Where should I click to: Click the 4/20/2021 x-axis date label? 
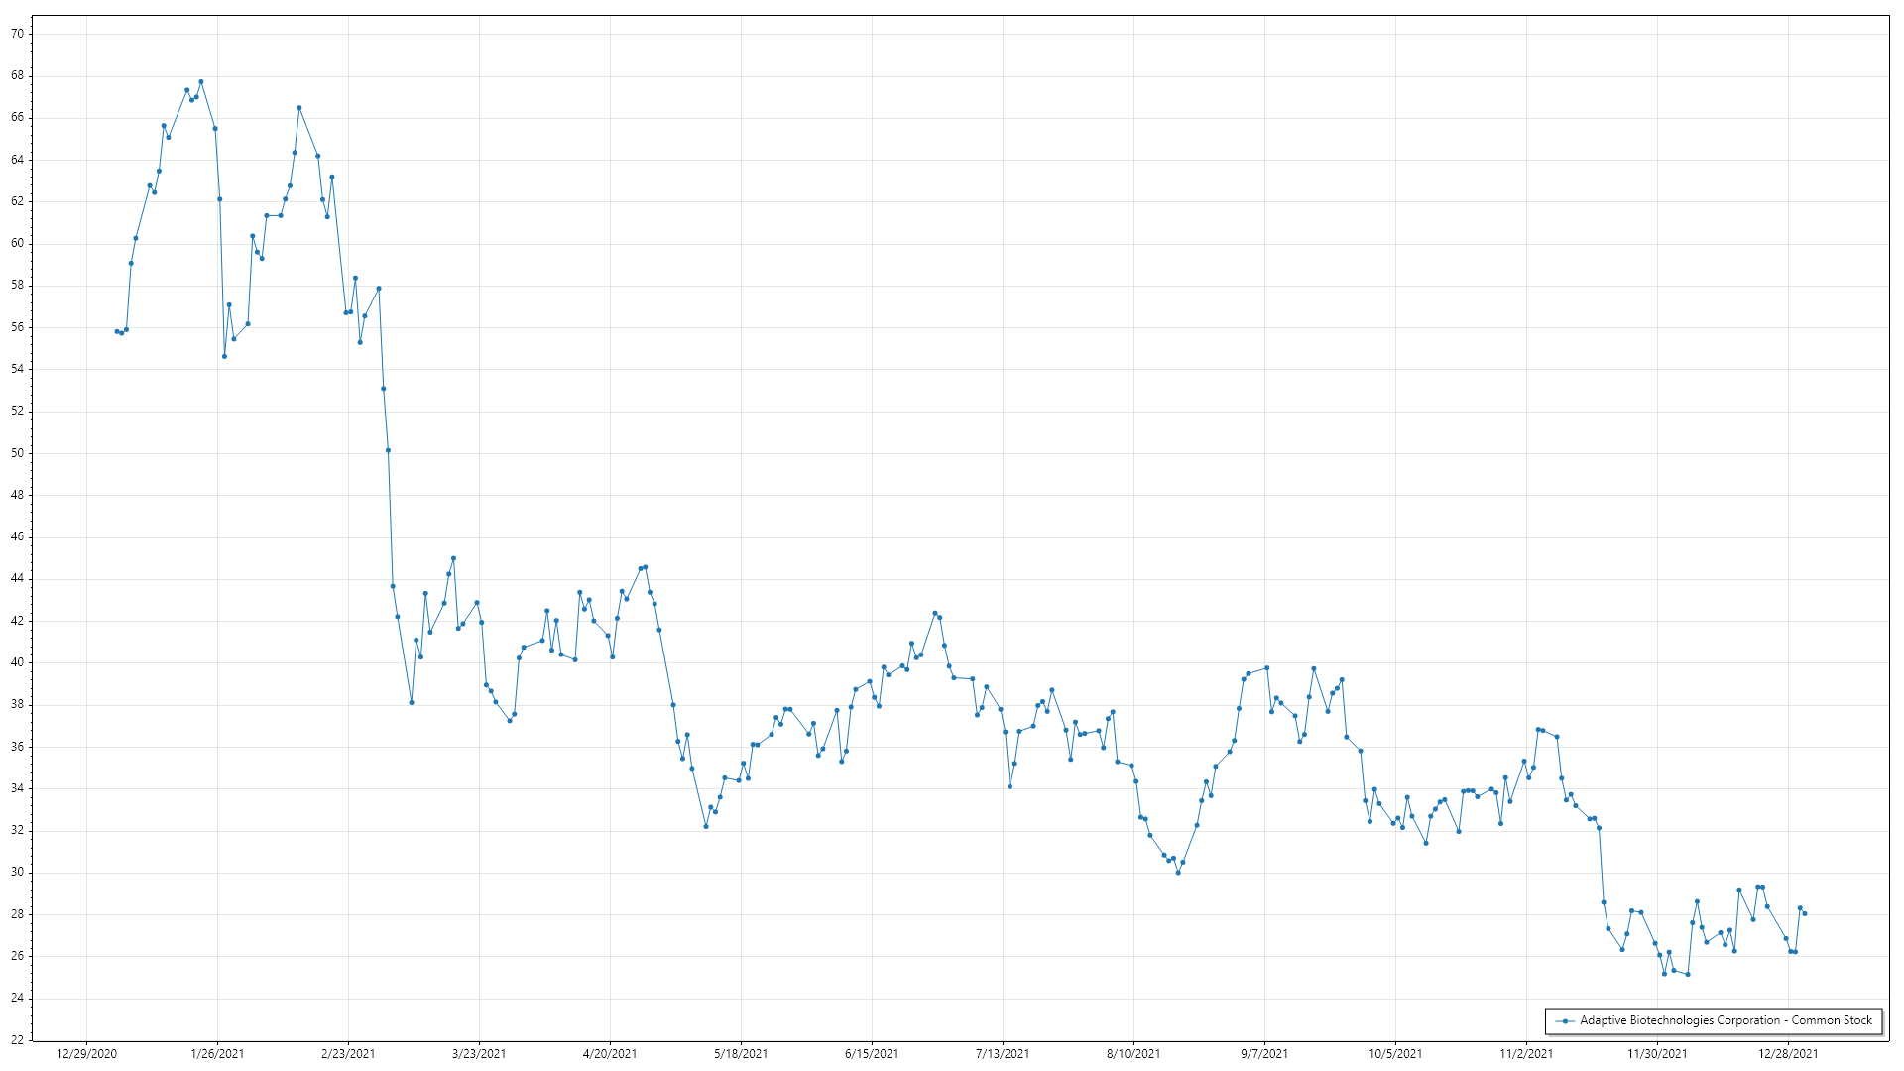610,1053
